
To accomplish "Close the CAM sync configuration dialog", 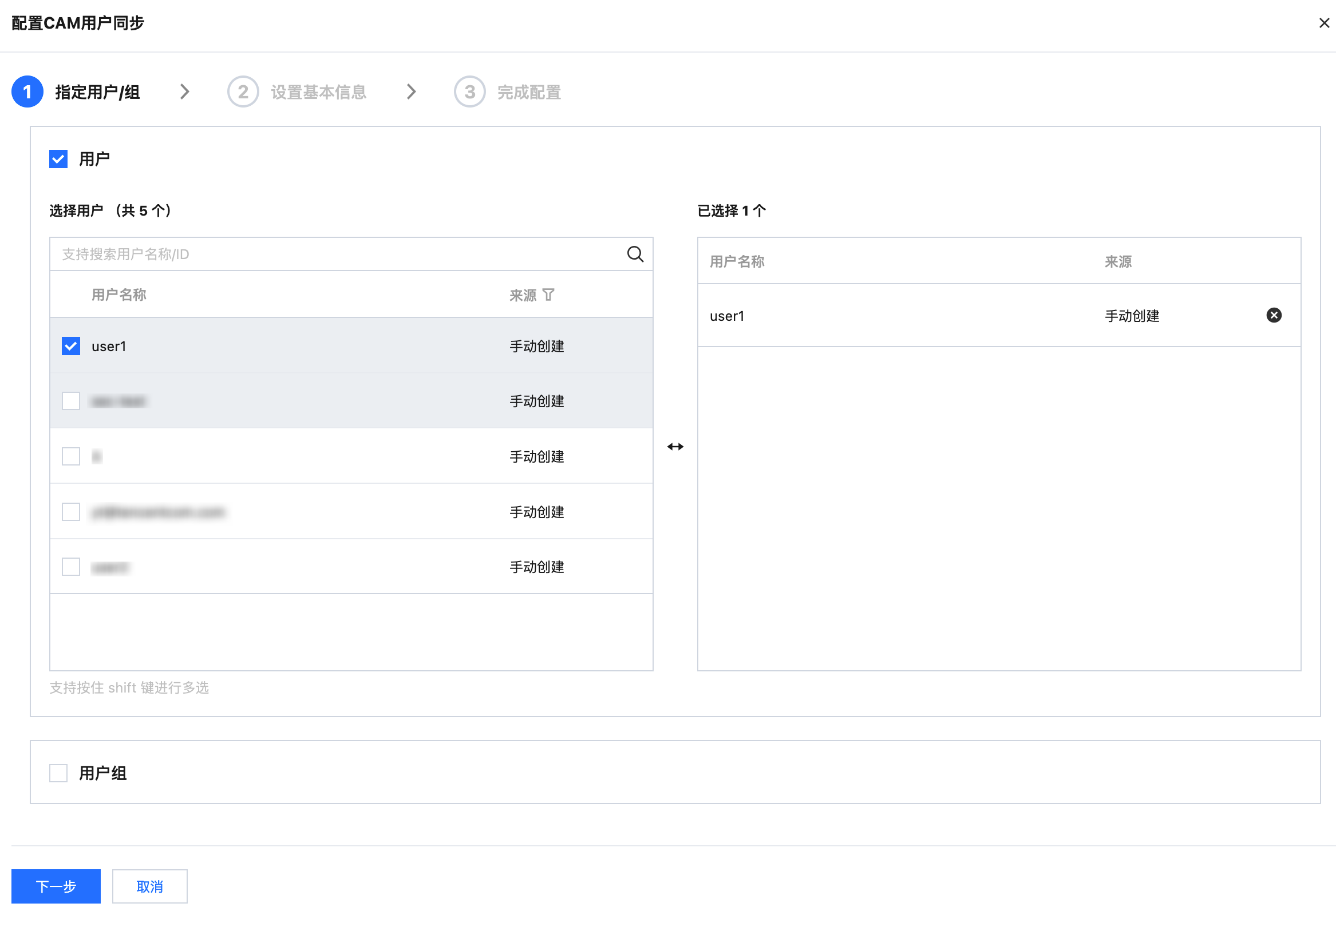I will click(1324, 23).
